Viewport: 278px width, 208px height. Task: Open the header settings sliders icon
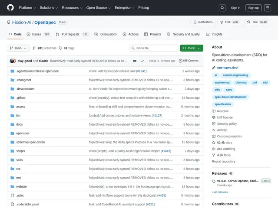click(x=268, y=8)
